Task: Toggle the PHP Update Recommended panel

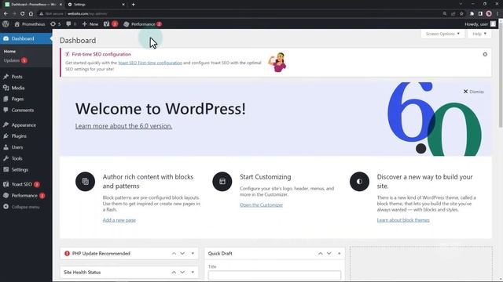Action: pyautogui.click(x=193, y=254)
